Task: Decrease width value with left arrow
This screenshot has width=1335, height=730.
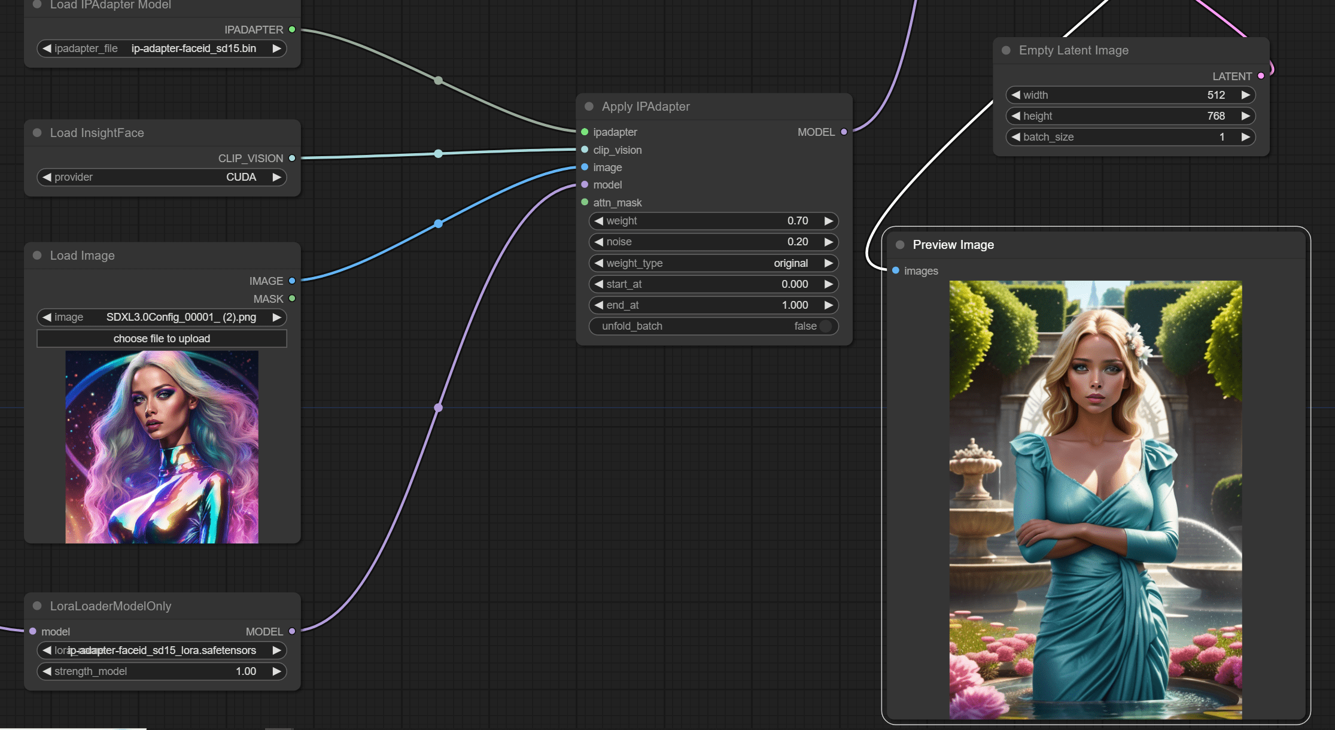Action: pyautogui.click(x=1015, y=95)
